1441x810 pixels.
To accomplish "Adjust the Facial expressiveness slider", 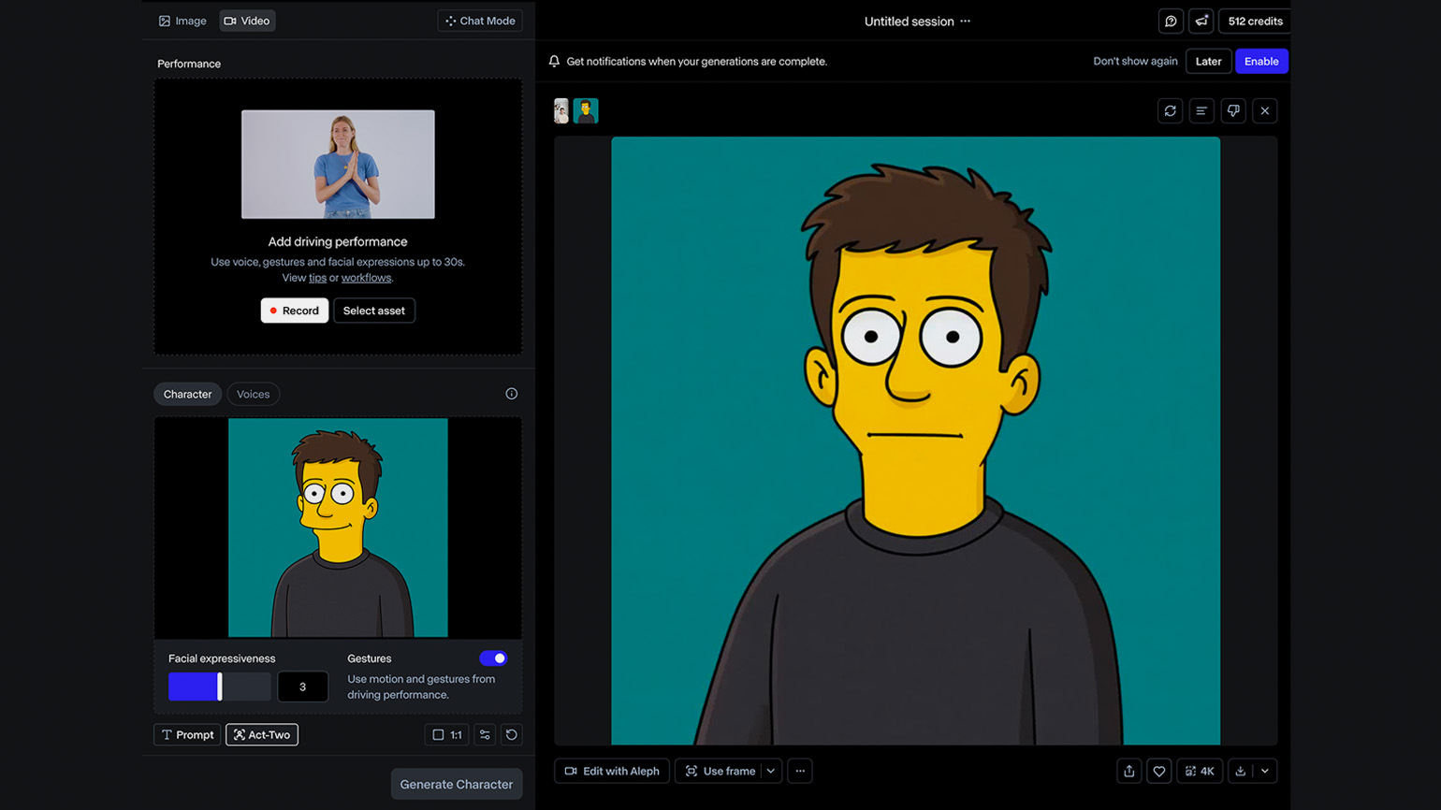I will [x=220, y=687].
